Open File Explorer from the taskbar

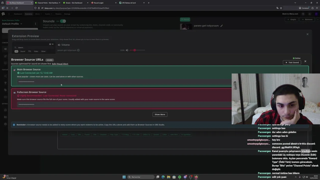[168, 177]
